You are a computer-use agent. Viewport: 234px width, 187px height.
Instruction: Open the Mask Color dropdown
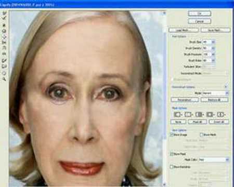click(214, 159)
